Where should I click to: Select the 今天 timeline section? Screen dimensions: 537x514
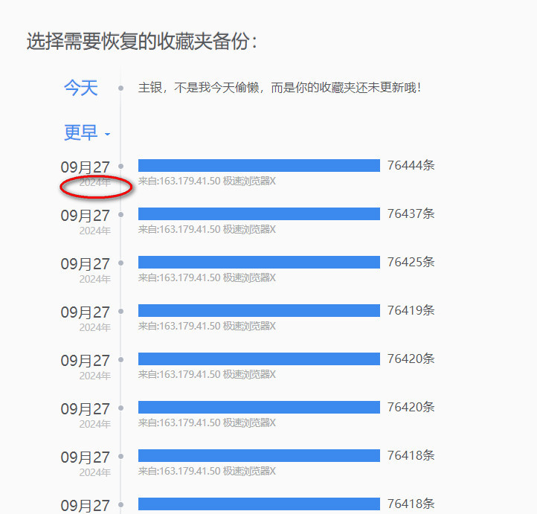(81, 88)
